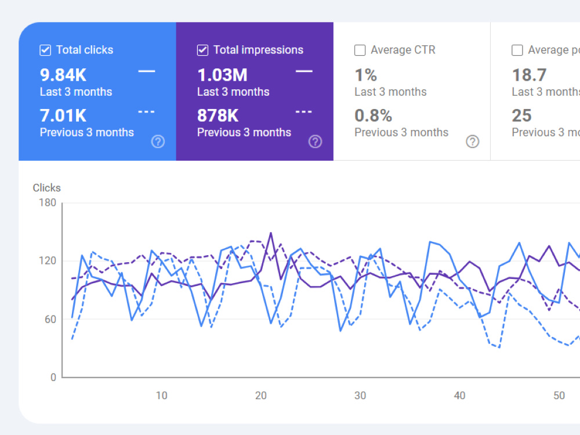580x435 pixels.
Task: Click the purple impressions peak near day 21
Action: pos(271,233)
